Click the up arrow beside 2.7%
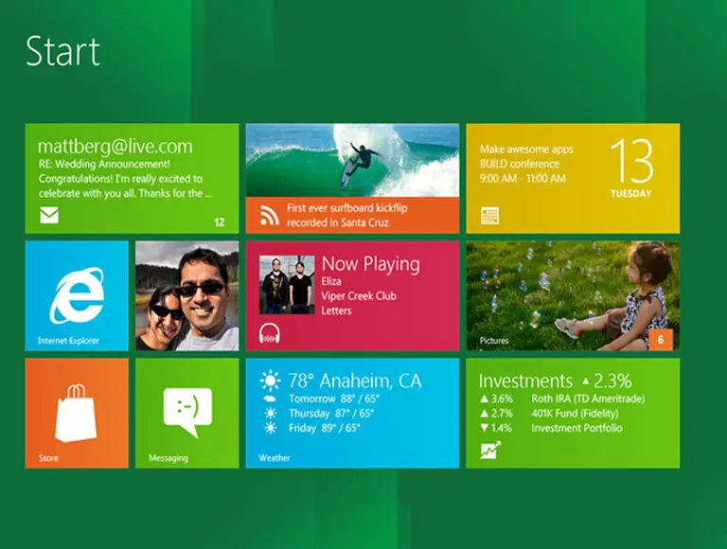 click(x=485, y=413)
